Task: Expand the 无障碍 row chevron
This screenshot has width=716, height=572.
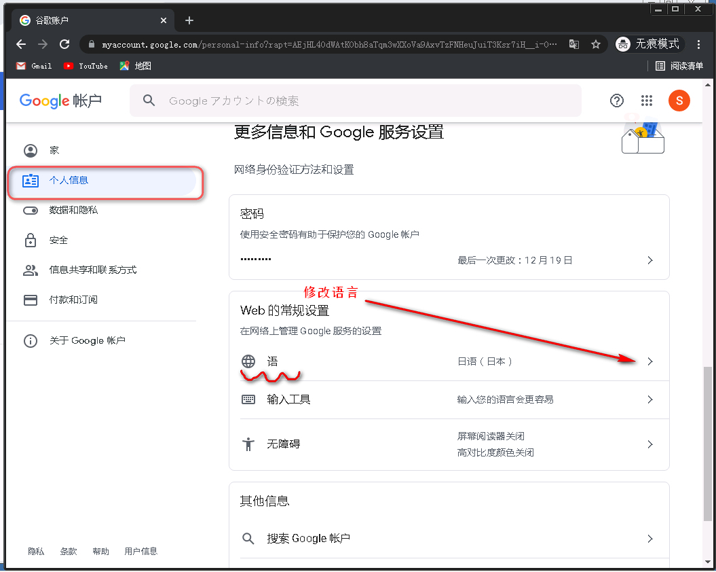Action: [x=650, y=444]
